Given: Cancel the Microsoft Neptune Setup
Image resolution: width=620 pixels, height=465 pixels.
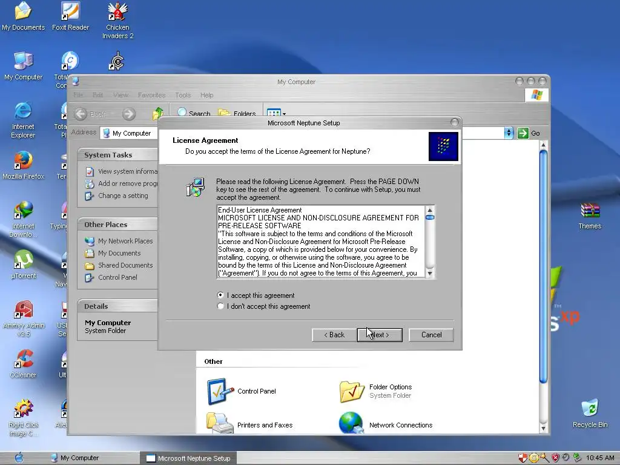Looking at the screenshot, I should [431, 334].
